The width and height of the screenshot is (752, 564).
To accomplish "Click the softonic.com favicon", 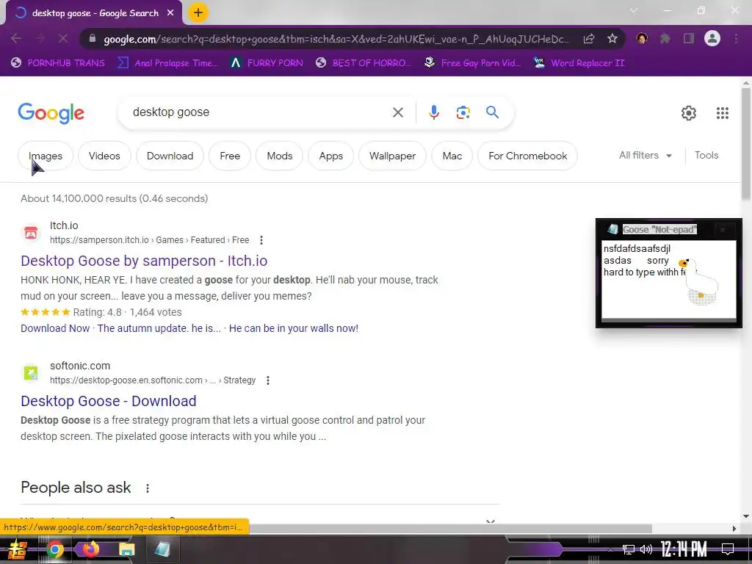I will click(x=31, y=372).
